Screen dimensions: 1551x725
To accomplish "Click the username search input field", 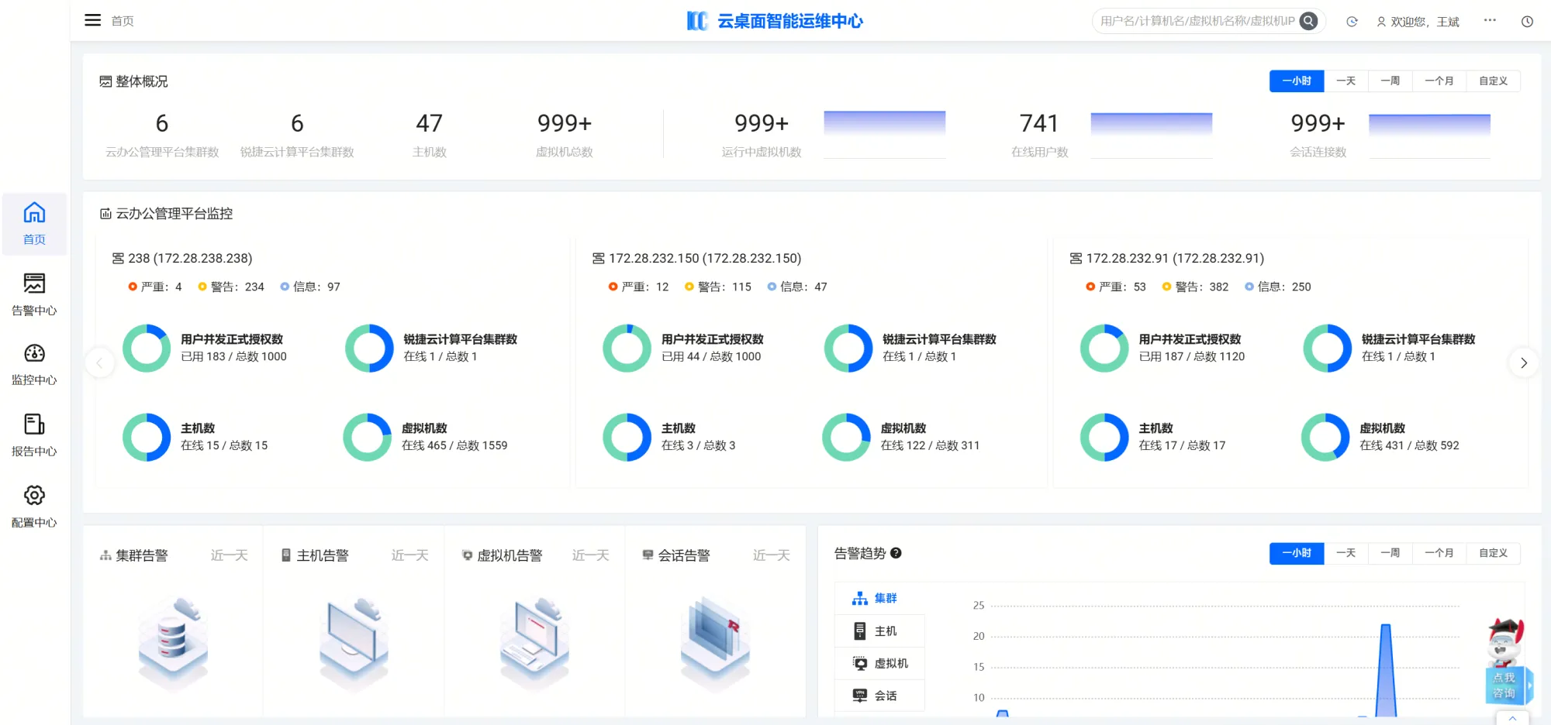I will tap(1197, 21).
